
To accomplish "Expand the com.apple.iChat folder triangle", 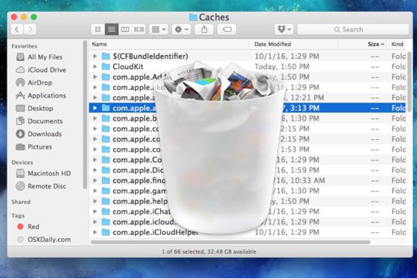I will (95, 211).
